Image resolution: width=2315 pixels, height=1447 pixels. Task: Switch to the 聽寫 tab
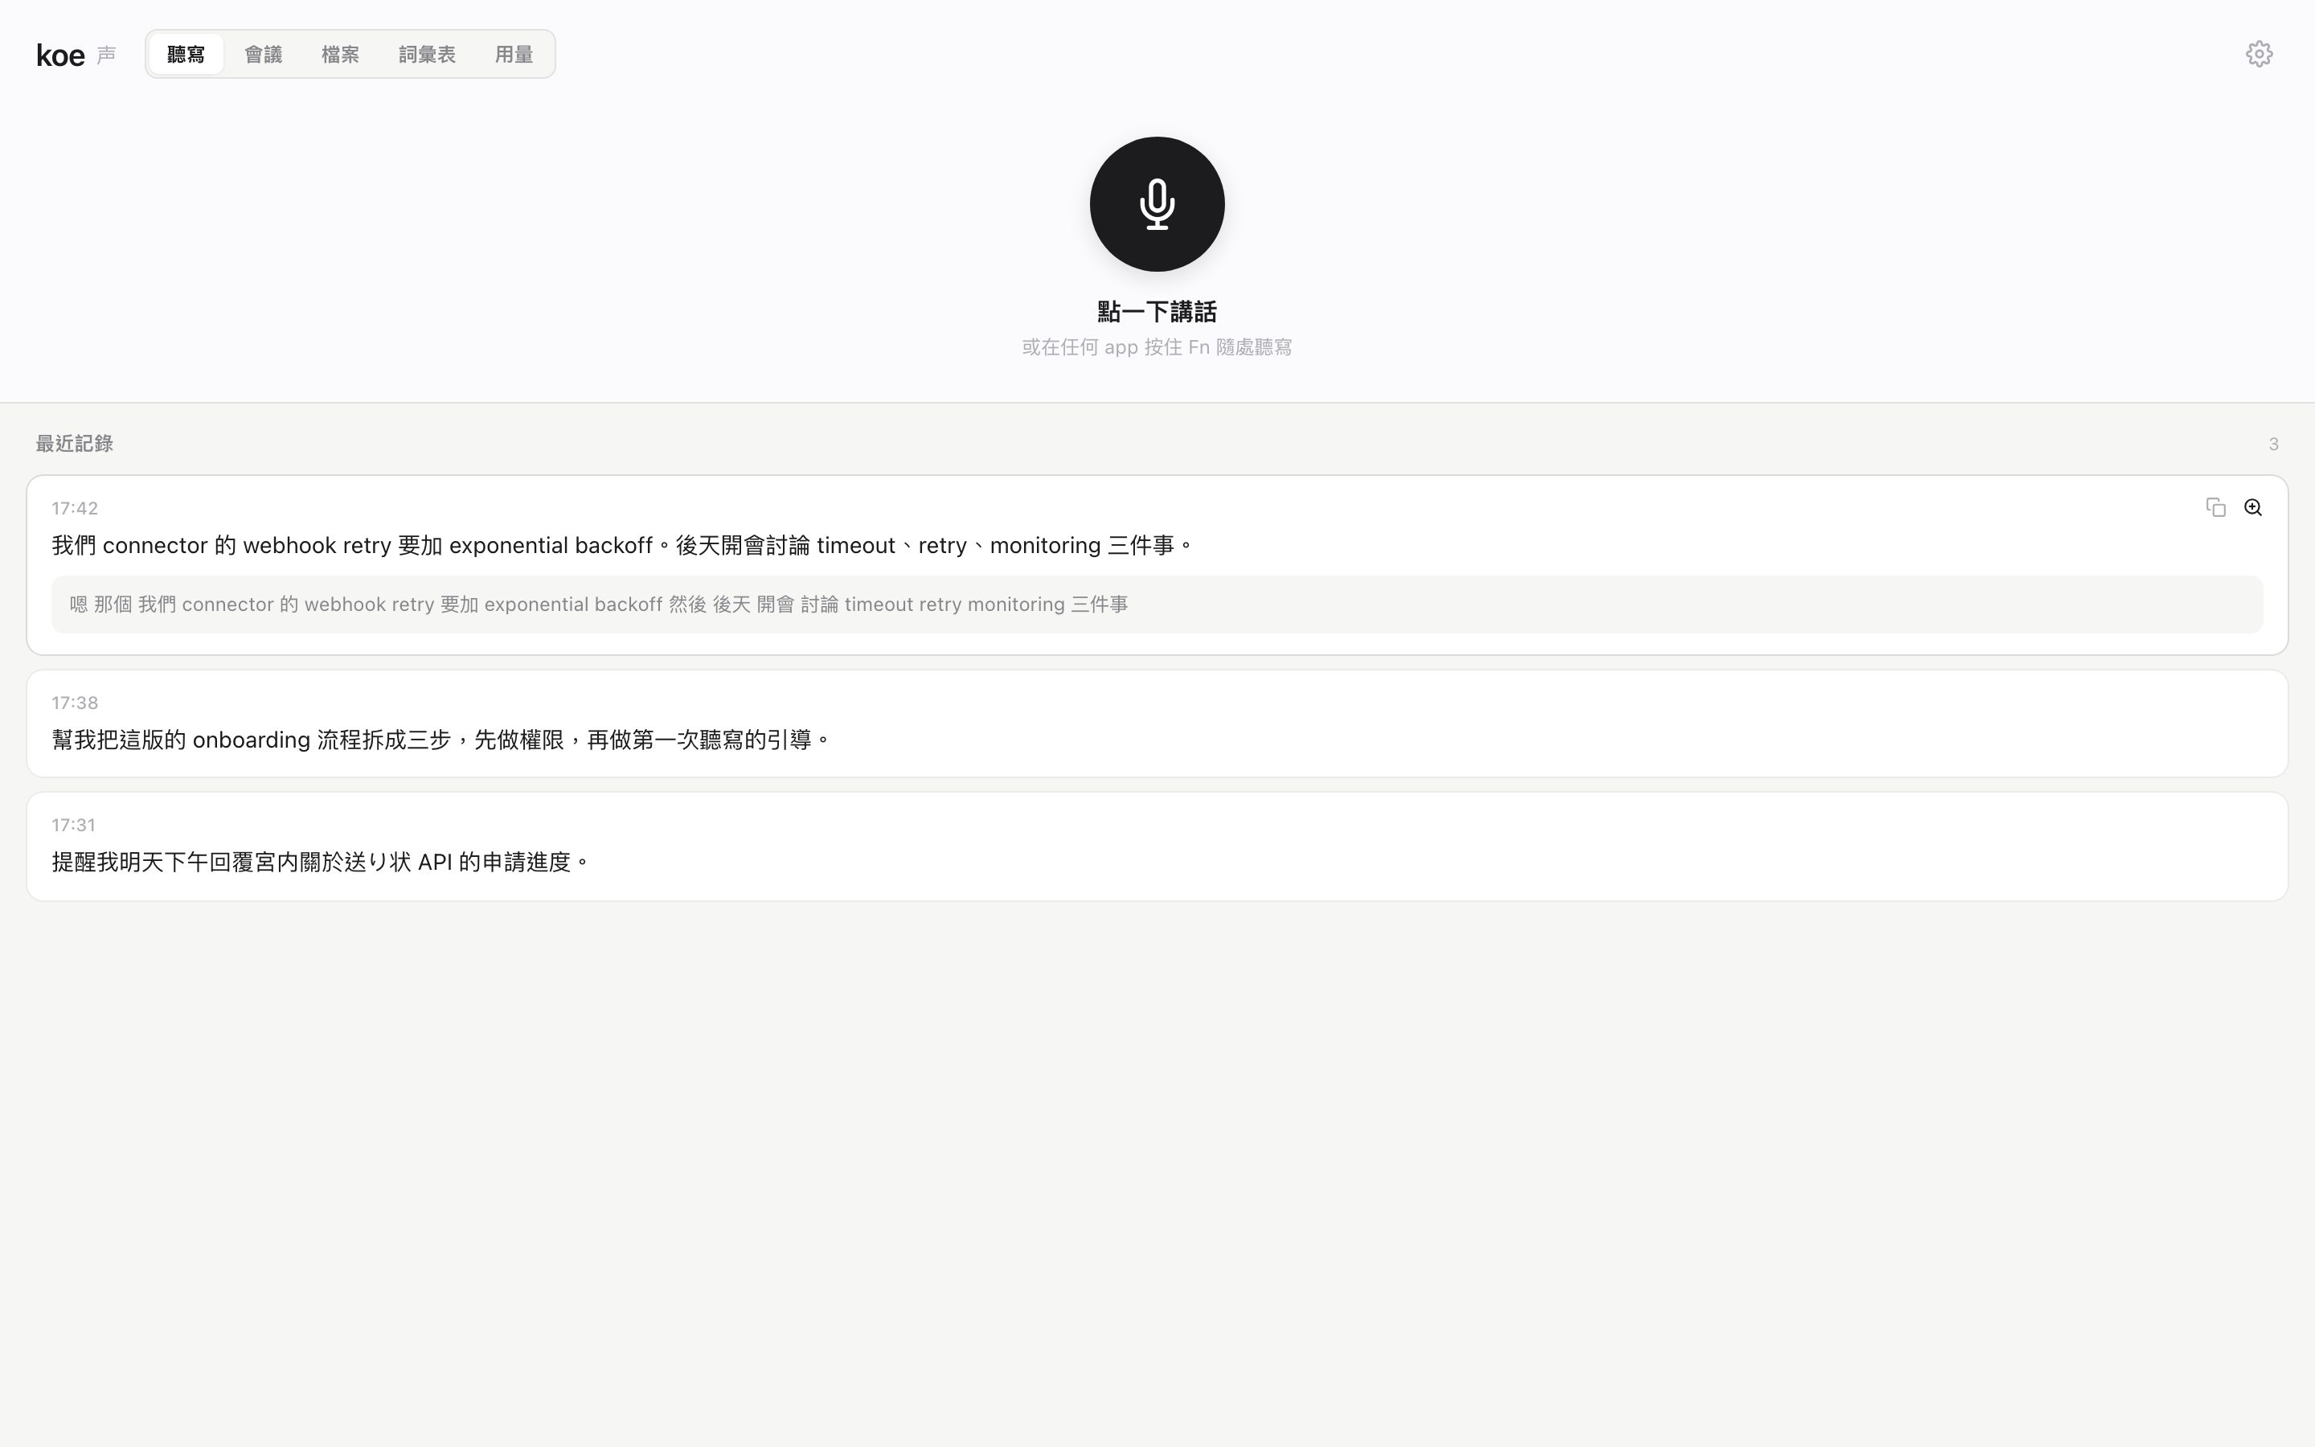[186, 55]
